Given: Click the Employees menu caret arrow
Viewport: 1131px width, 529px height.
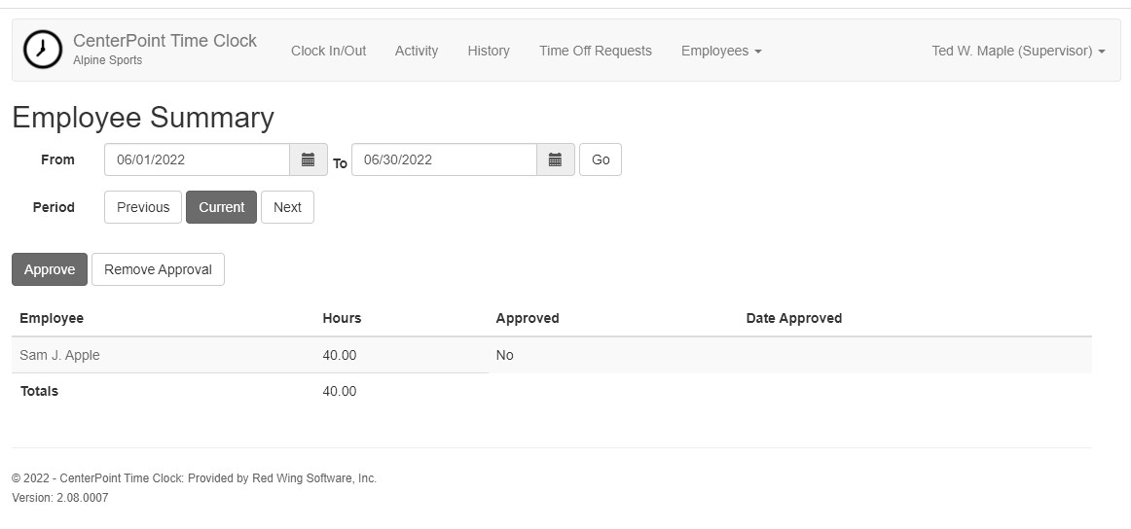Looking at the screenshot, I should point(758,52).
